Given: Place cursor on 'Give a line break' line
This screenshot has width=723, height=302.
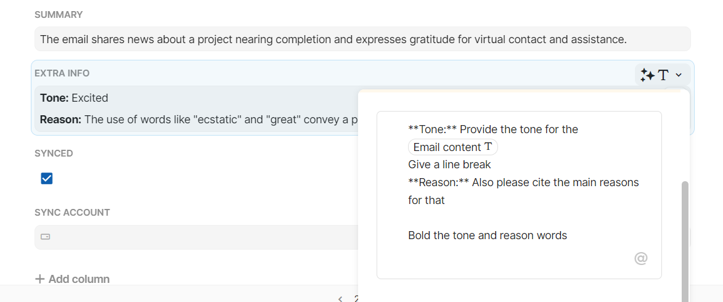Looking at the screenshot, I should tap(449, 165).
